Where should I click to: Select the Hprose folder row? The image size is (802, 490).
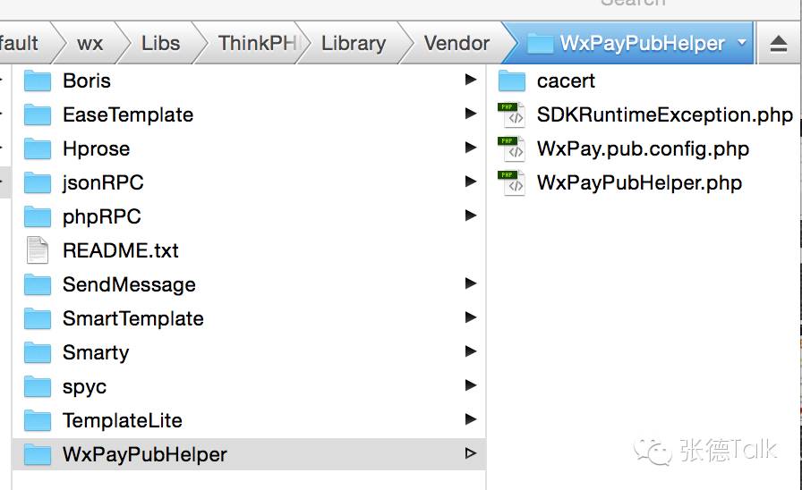[96, 148]
